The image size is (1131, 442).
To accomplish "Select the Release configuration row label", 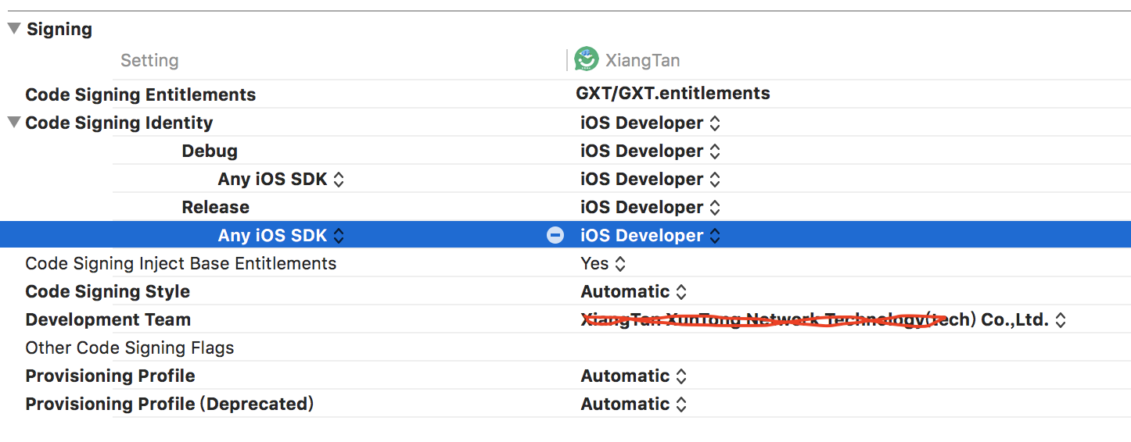I will click(x=216, y=207).
